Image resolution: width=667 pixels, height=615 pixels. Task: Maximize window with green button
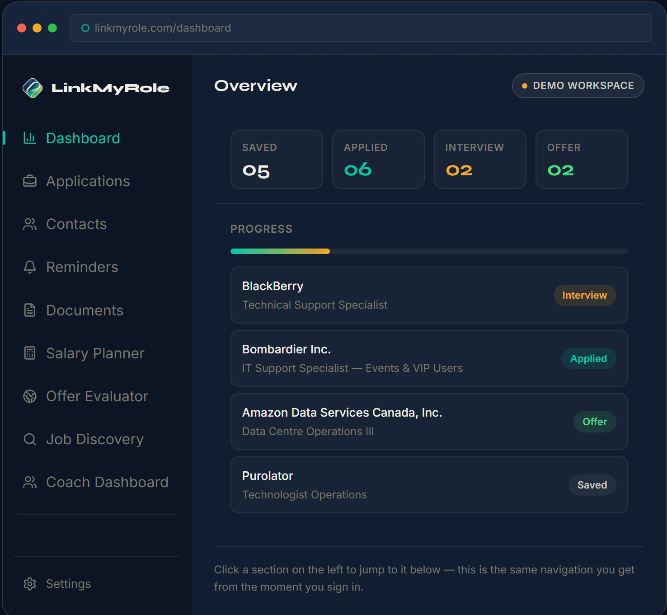[x=52, y=28]
